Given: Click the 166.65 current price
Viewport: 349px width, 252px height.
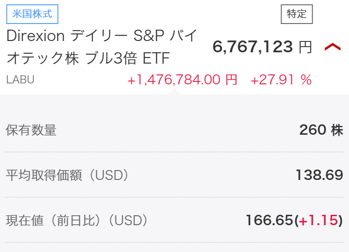Looking at the screenshot, I should pyautogui.click(x=269, y=220).
